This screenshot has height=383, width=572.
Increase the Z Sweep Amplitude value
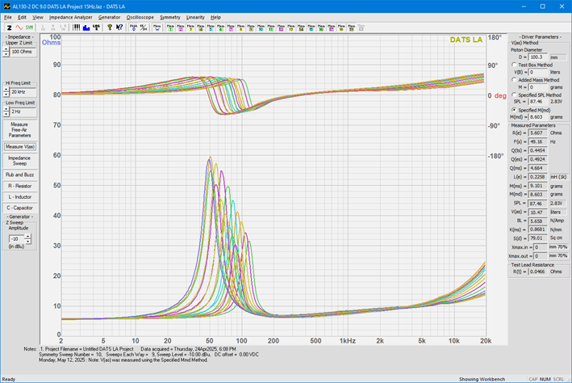(27, 236)
